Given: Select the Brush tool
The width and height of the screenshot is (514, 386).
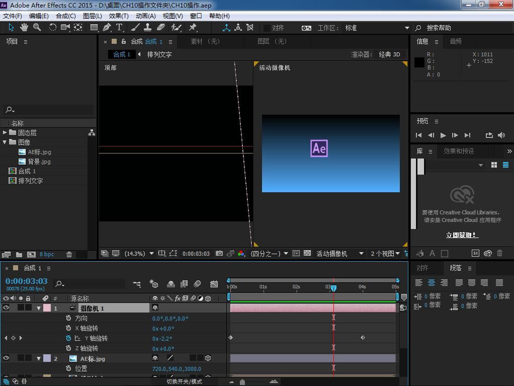Looking at the screenshot, I should [x=135, y=28].
